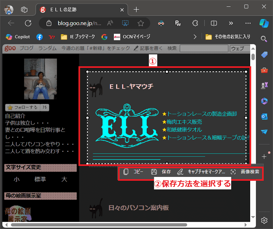Open a new browser tab
Screen dimensions: 273x229
pos(136,10)
